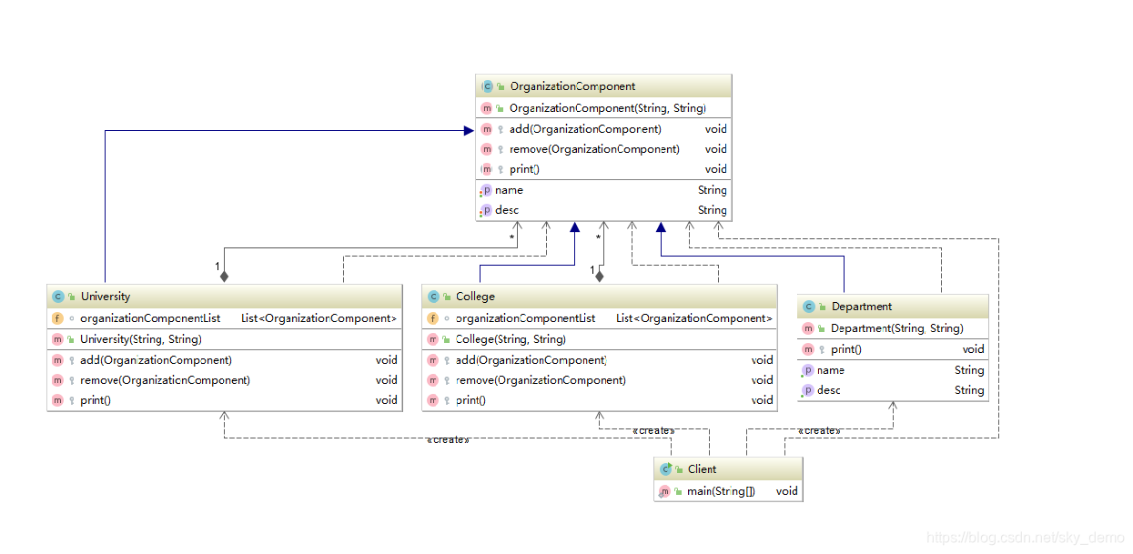Select the University class title
The height and width of the screenshot is (554, 1133).
click(x=106, y=297)
